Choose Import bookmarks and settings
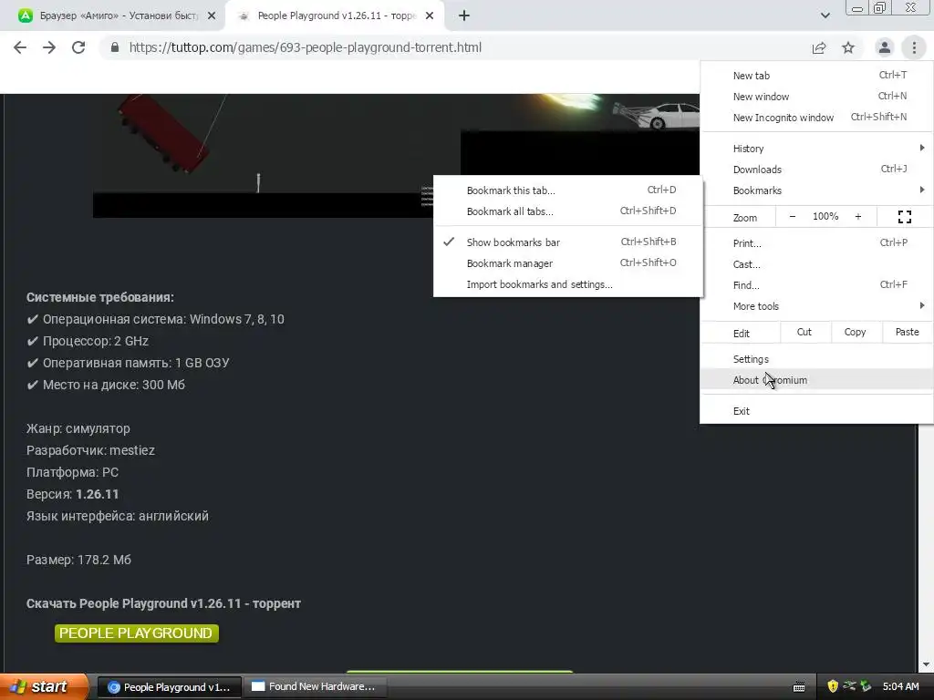The image size is (934, 700). click(568, 284)
